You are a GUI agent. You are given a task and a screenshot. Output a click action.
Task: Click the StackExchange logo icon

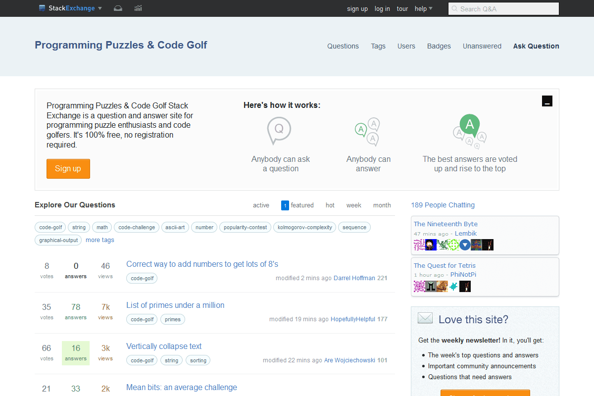[x=43, y=8]
